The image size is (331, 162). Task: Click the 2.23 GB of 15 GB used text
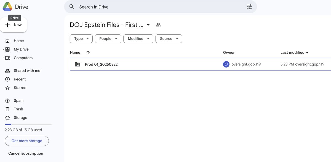pos(23,130)
